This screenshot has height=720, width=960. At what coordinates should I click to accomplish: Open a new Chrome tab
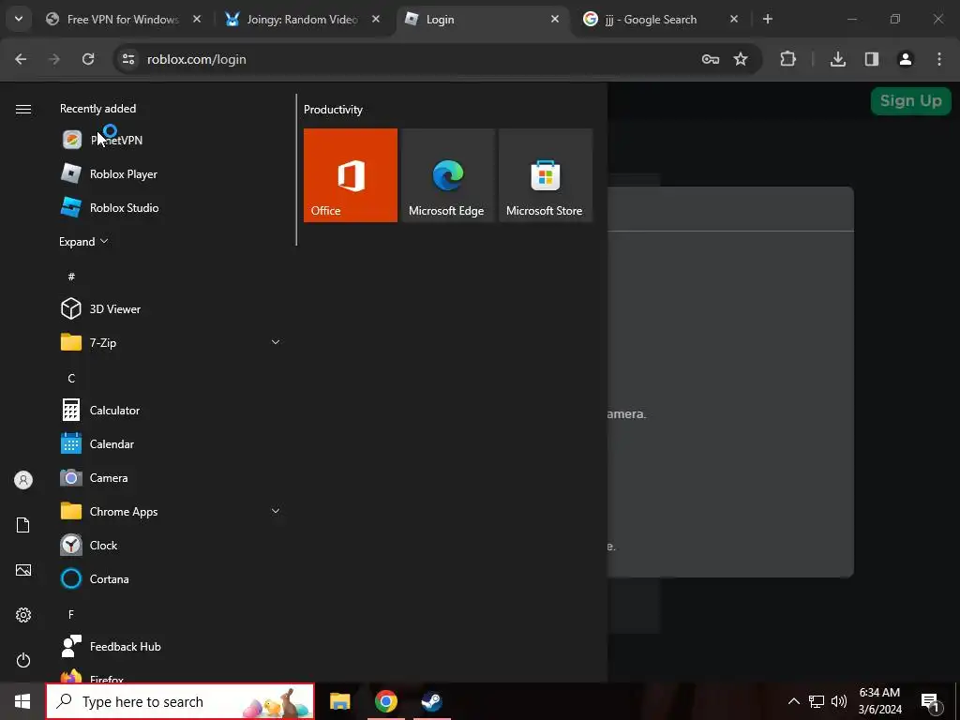[768, 19]
